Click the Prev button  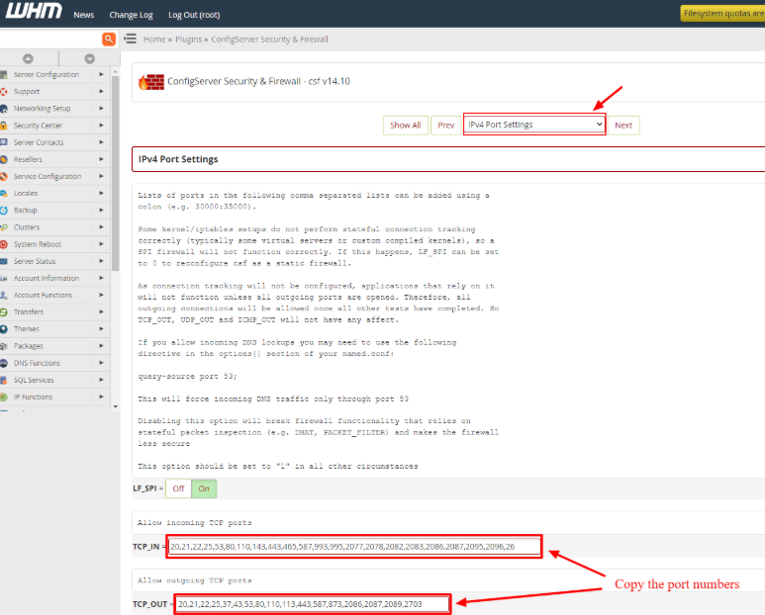[x=446, y=126]
